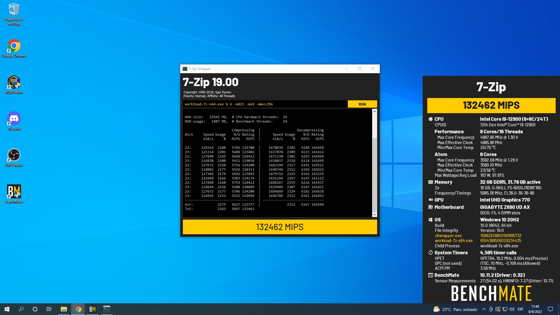Open network status tray icon

point(505,309)
